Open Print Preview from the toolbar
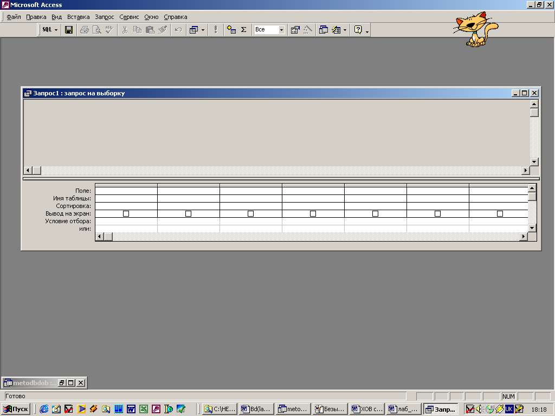 (96, 30)
